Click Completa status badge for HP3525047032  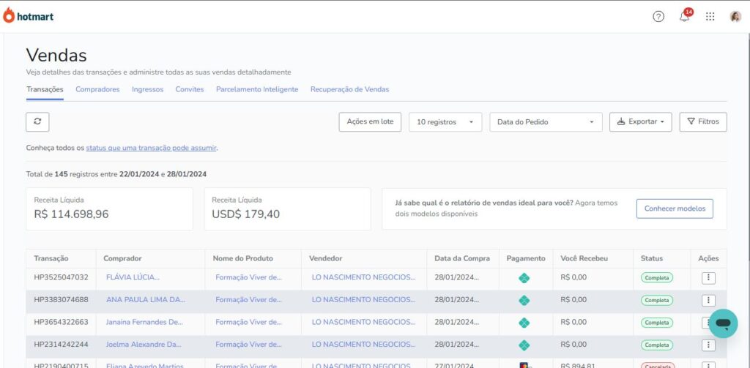pyautogui.click(x=657, y=278)
